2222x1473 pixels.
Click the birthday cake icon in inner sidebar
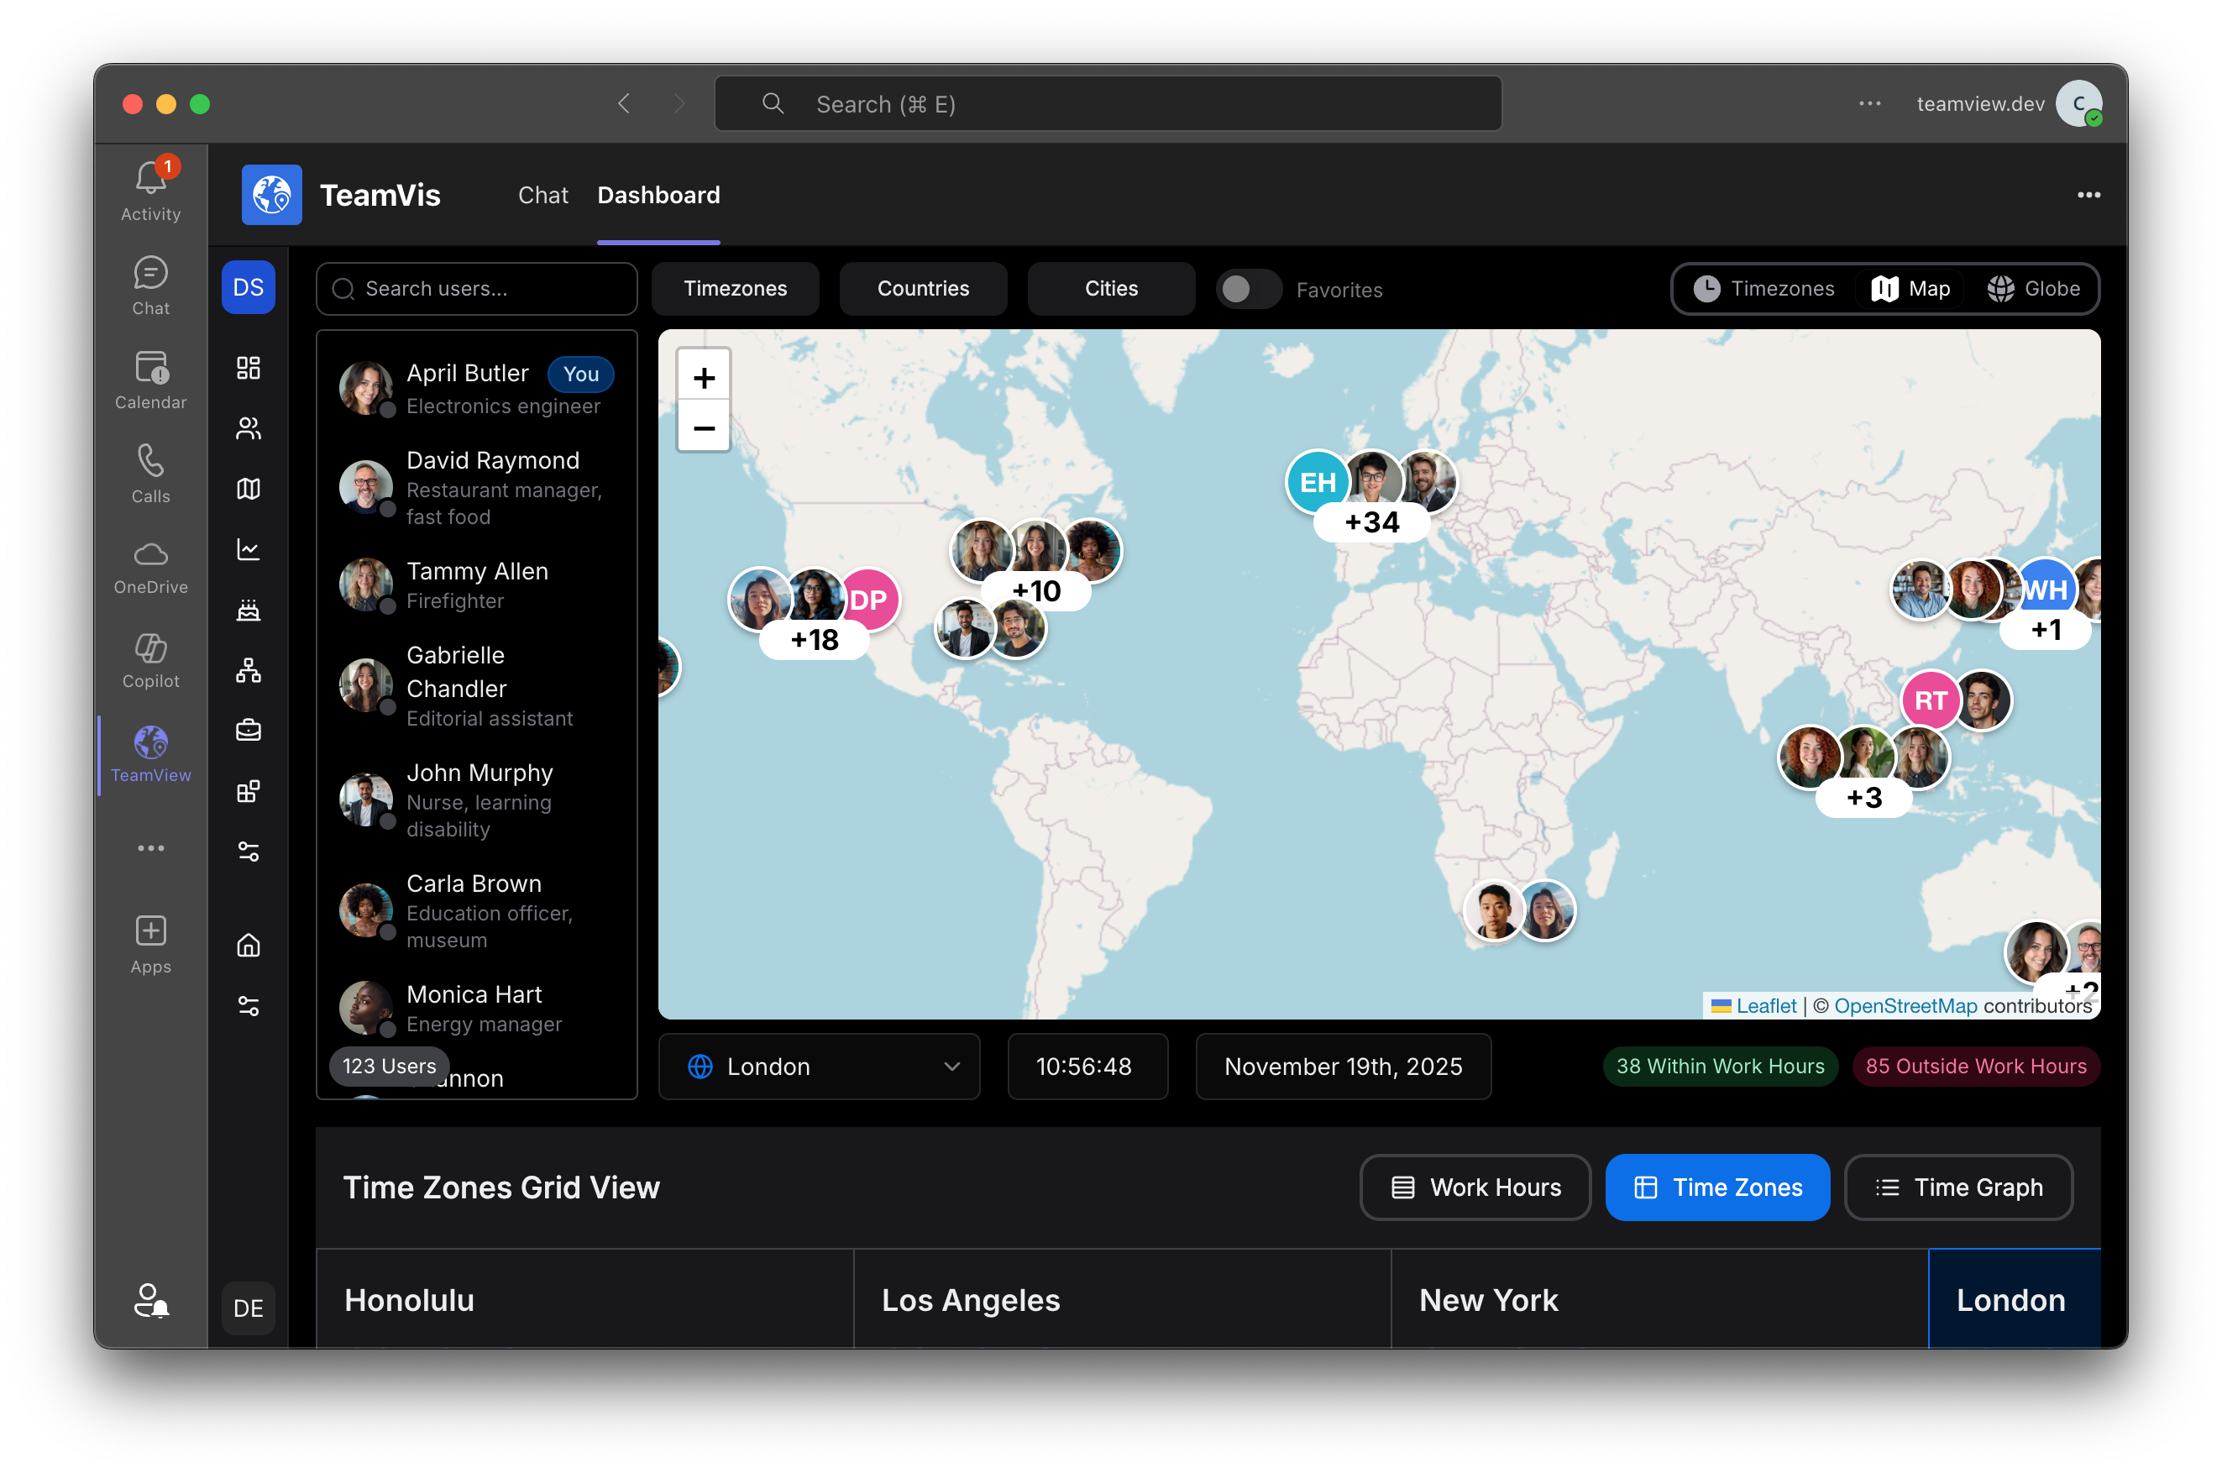(x=248, y=610)
